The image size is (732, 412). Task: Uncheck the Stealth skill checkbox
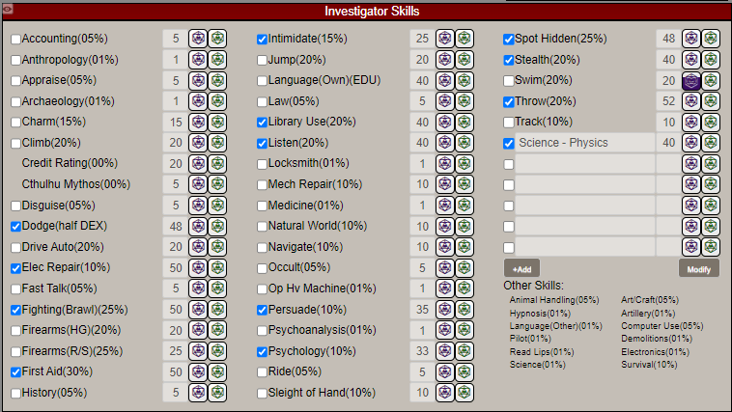pos(509,60)
